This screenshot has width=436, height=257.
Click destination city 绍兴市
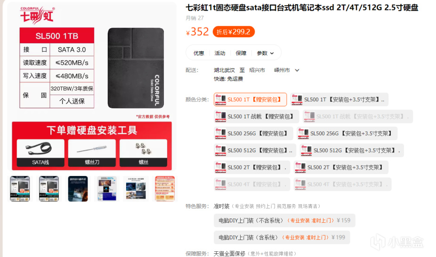[x=257, y=70]
